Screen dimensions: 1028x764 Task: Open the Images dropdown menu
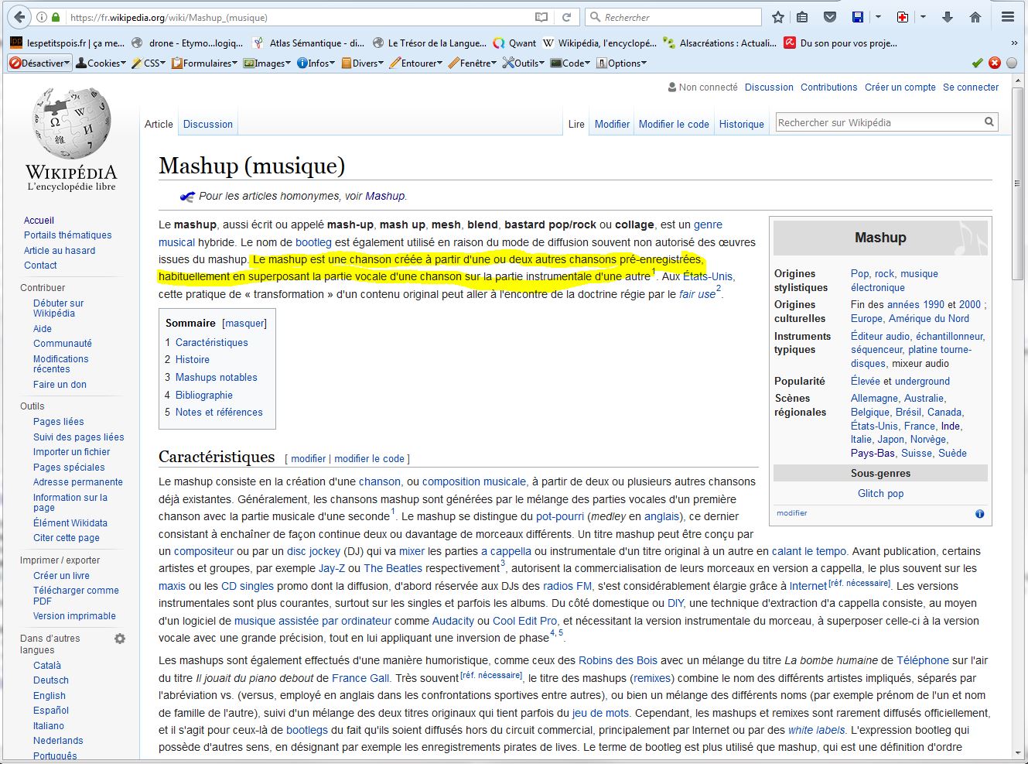click(268, 63)
